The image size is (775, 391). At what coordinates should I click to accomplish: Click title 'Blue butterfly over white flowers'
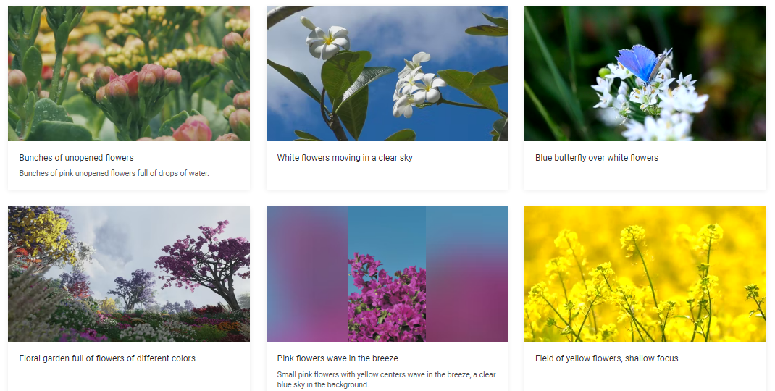pos(597,158)
